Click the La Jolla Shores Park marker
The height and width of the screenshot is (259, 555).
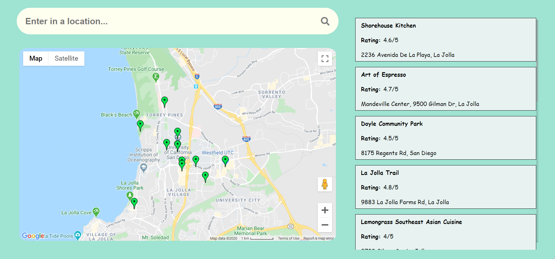(130, 196)
